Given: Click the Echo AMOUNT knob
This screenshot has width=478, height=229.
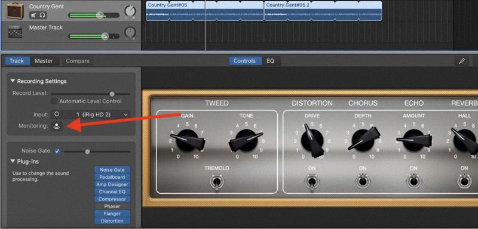Looking at the screenshot, I should click(x=413, y=141).
